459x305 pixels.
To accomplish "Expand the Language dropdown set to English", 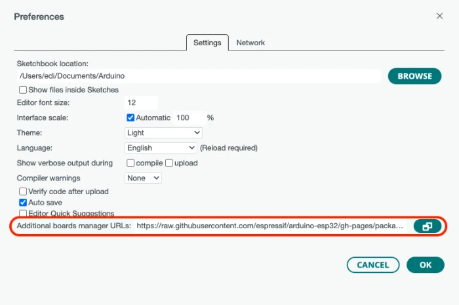I will pyautogui.click(x=161, y=148).
